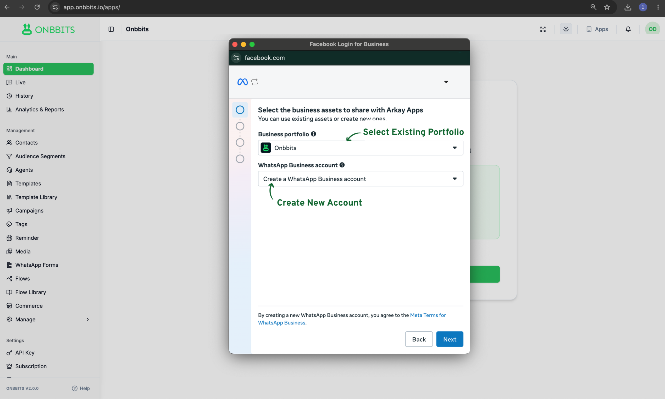Screen dimensions: 665x399
Task: Click the Agents headset icon
Action: point(9,170)
